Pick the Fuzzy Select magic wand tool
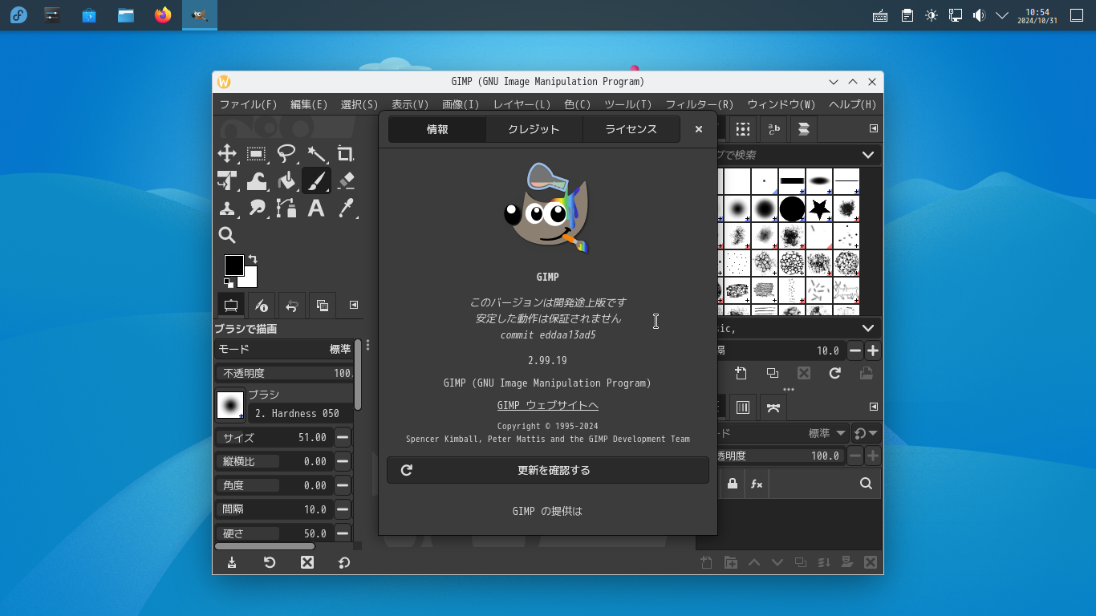This screenshot has width=1096, height=616. (x=316, y=154)
